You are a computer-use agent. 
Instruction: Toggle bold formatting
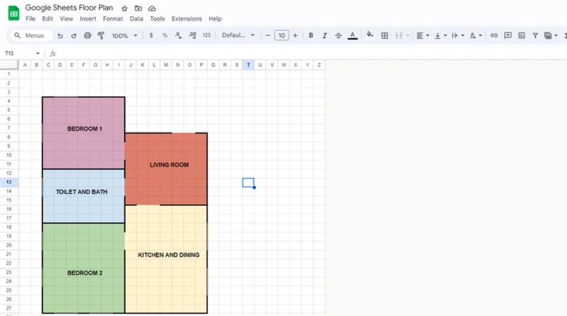point(311,36)
